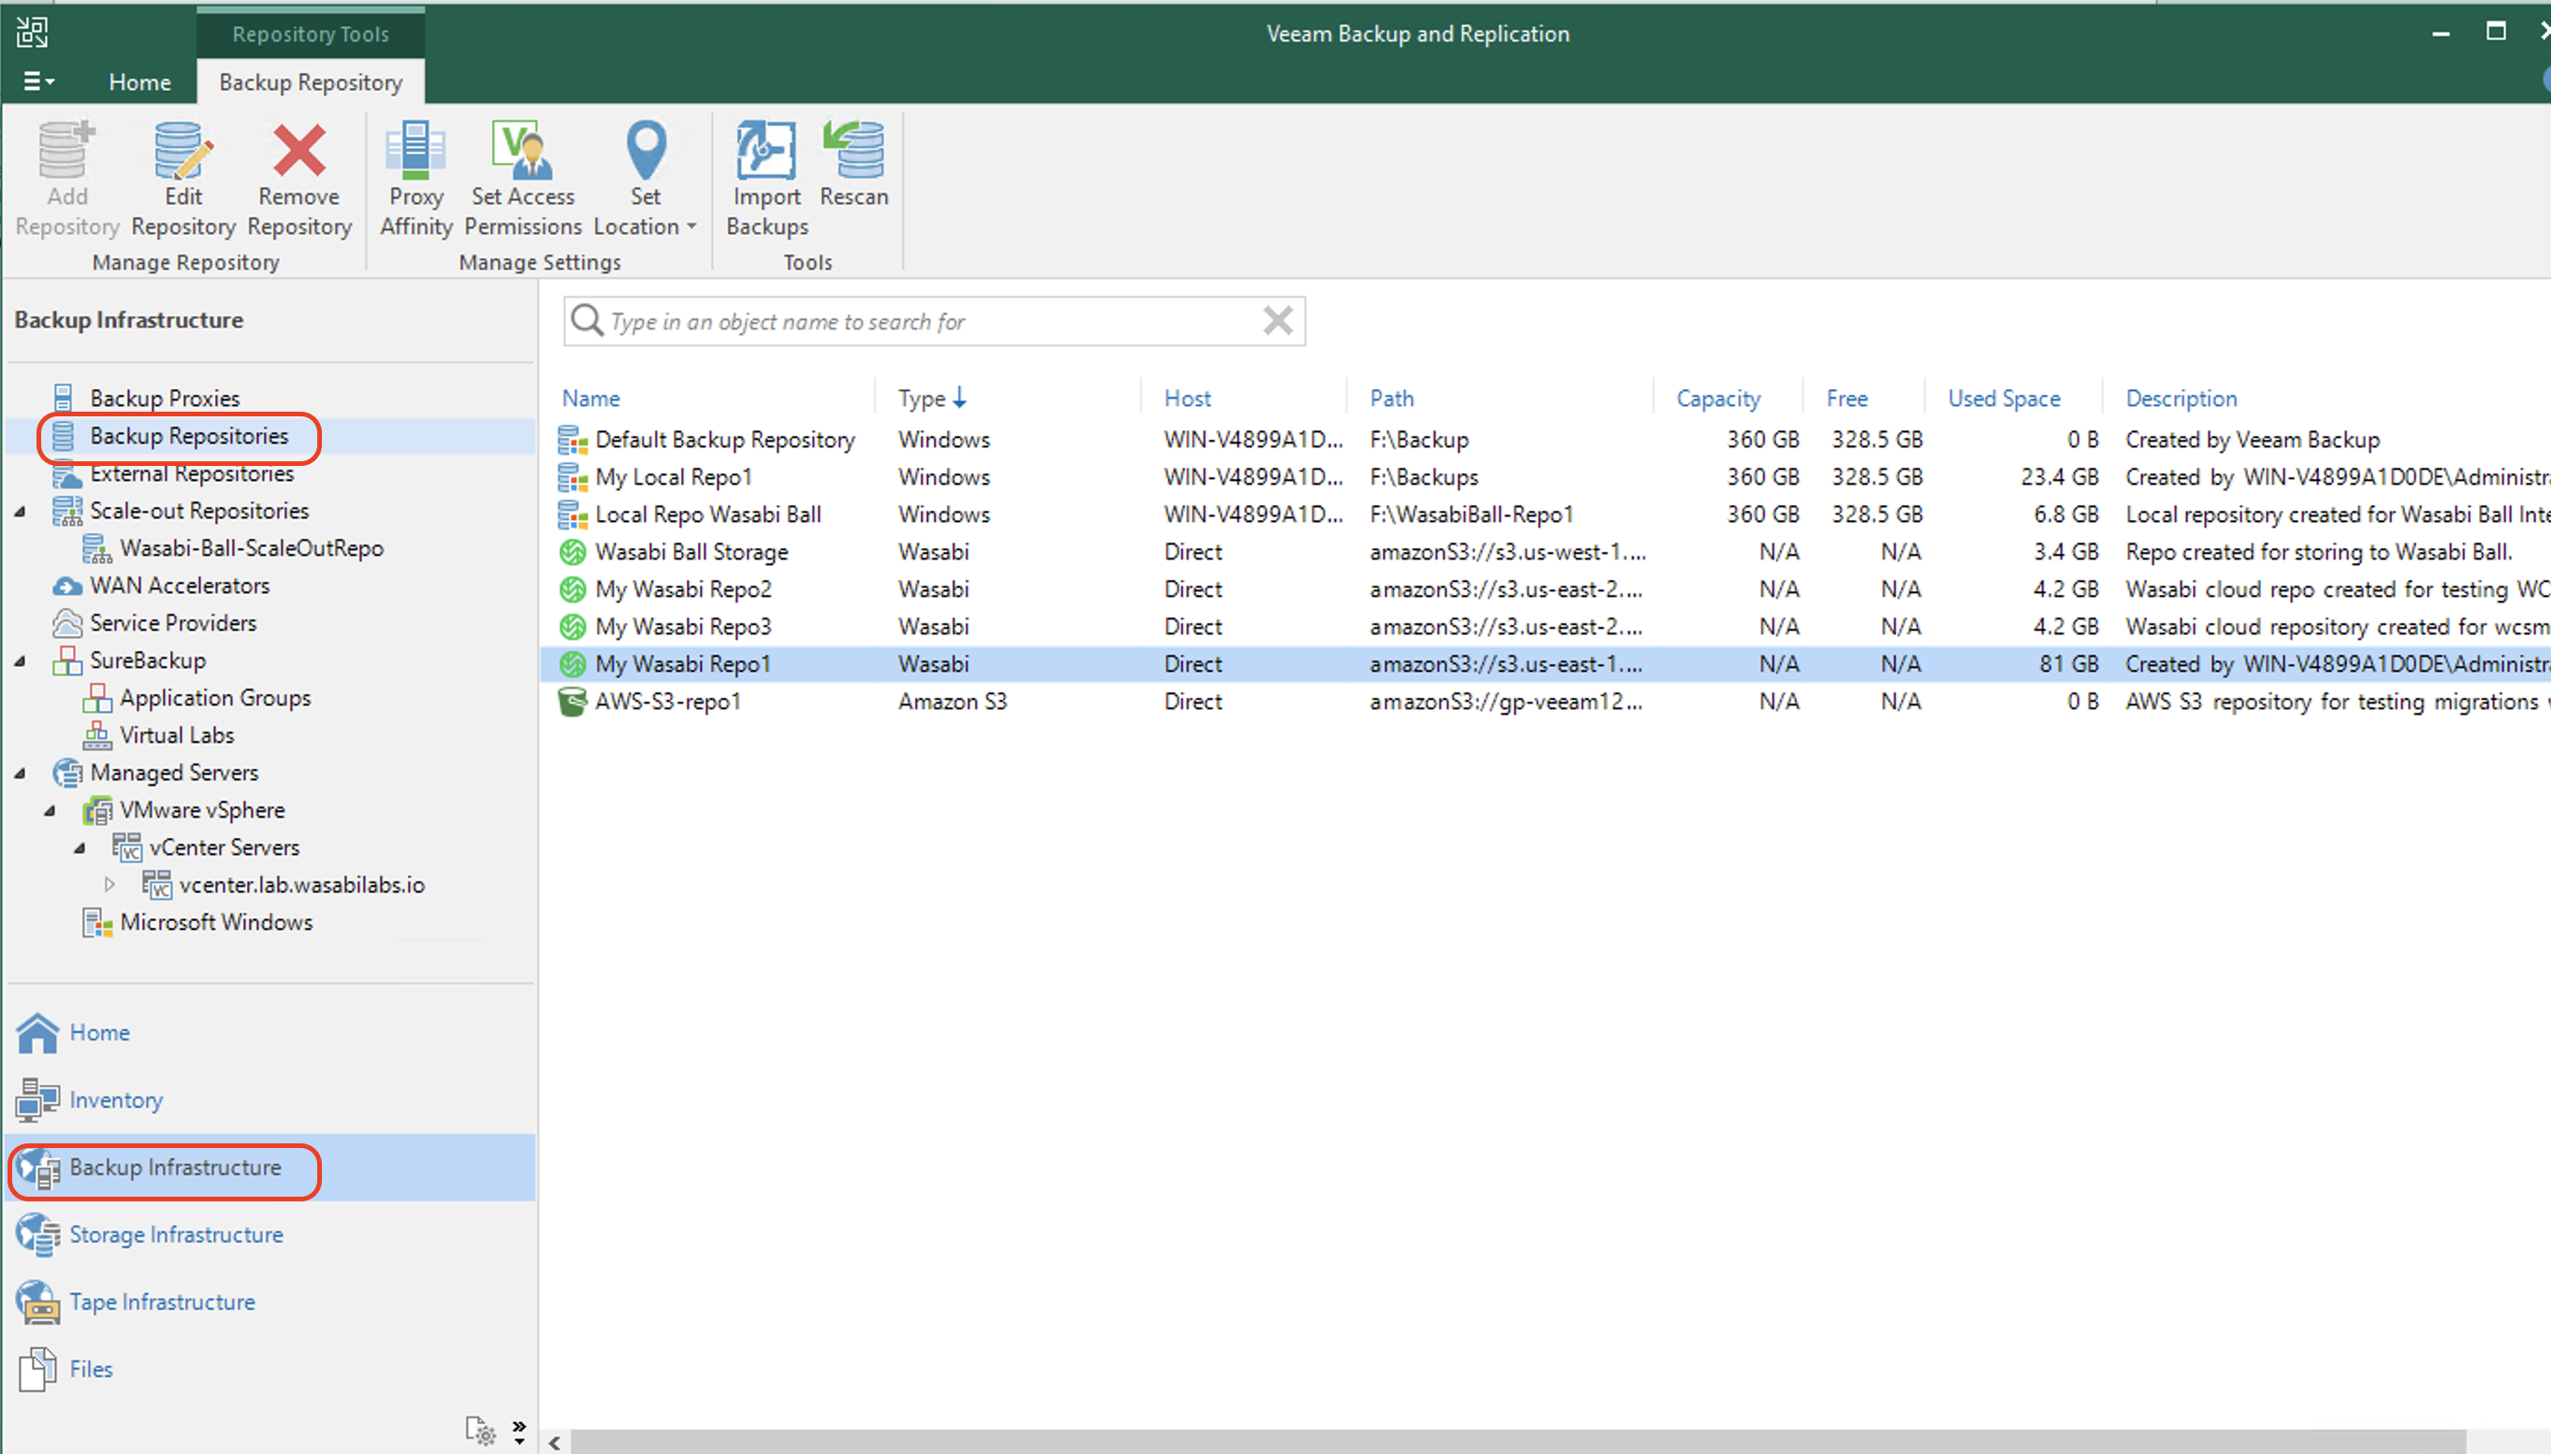Viewport: 2551px width, 1454px height.
Task: Select My Wasabi Repo3 row
Action: click(1545, 626)
